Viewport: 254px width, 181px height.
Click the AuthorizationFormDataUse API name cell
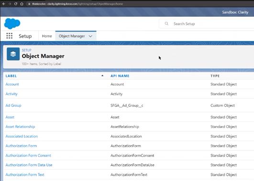pyautogui.click(x=133, y=165)
